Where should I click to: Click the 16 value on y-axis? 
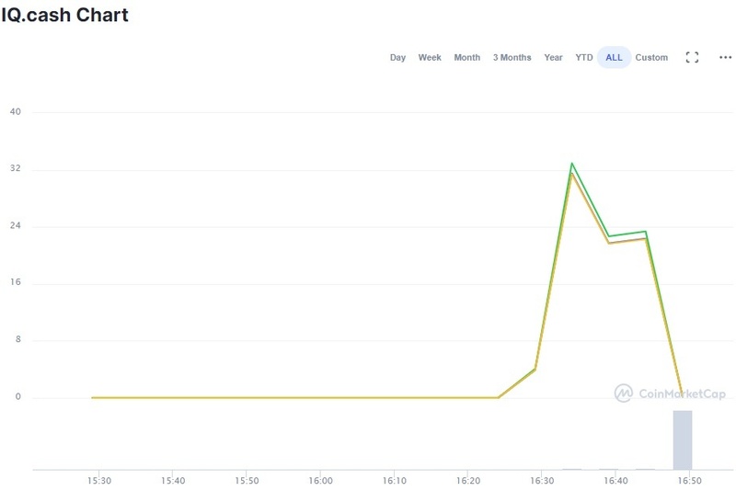16,282
